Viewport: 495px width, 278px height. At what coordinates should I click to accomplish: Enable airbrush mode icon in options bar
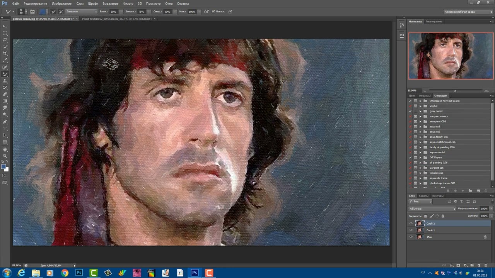click(207, 12)
